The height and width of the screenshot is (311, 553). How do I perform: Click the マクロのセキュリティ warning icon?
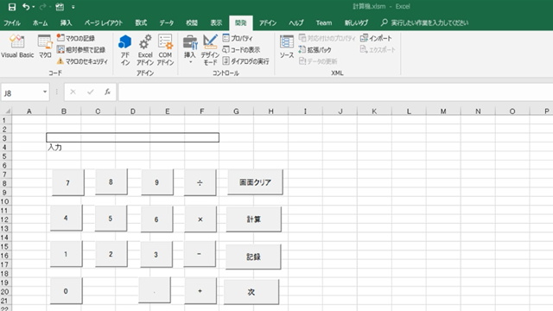tap(60, 61)
